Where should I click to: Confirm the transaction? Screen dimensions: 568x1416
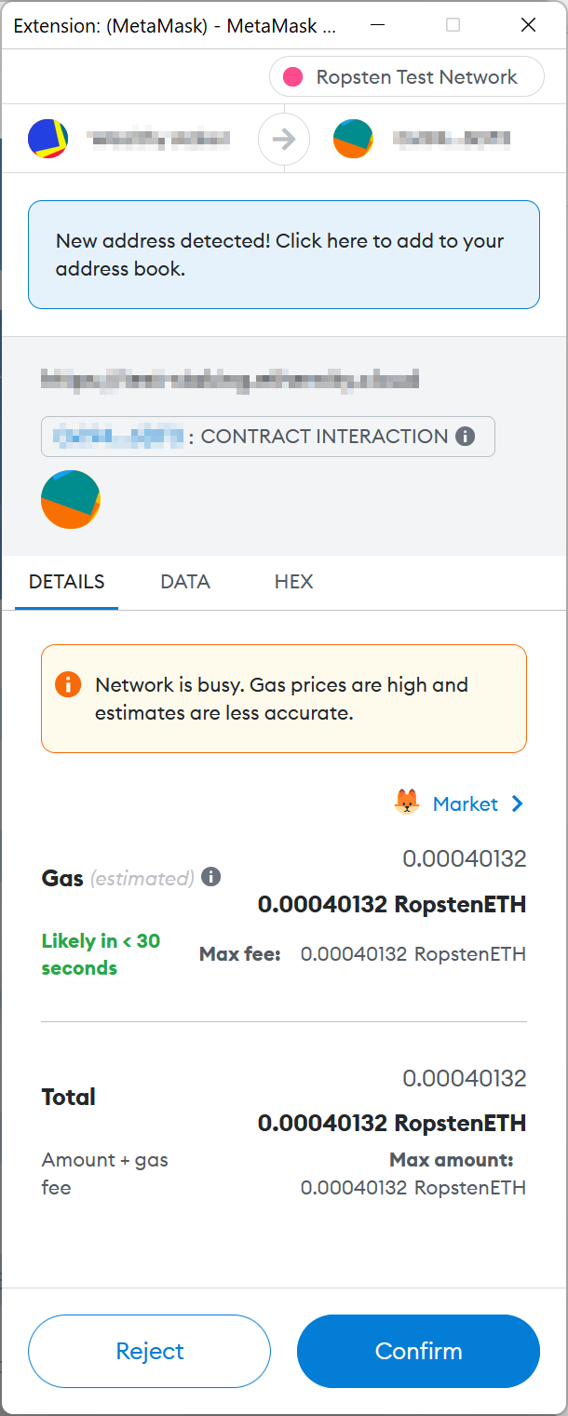418,1351
